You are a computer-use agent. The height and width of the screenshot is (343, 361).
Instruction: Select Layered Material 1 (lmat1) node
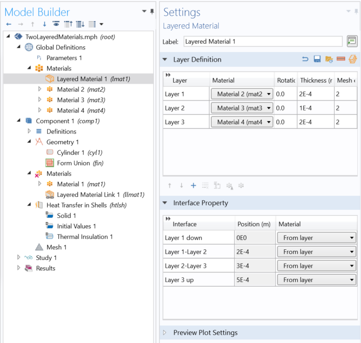click(94, 79)
